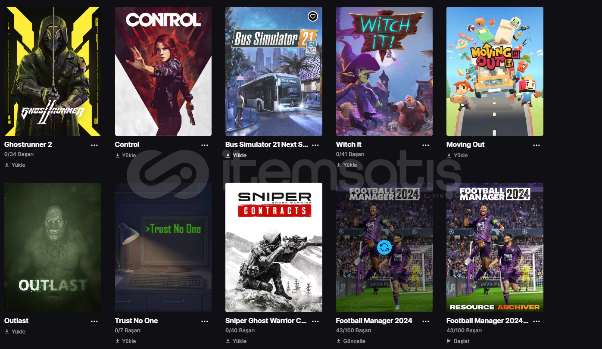Image resolution: width=602 pixels, height=349 pixels.
Task: Click Yükle install under Outlast
Action: click(15, 331)
